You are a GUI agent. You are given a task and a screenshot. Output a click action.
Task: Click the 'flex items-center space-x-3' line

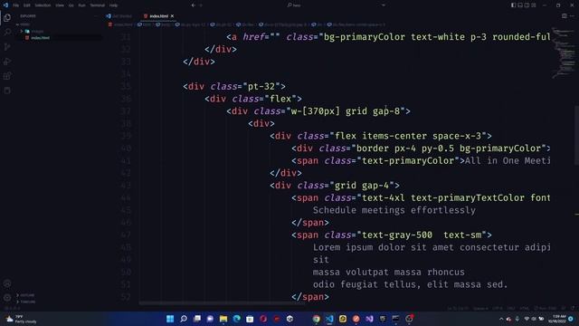pos(381,136)
